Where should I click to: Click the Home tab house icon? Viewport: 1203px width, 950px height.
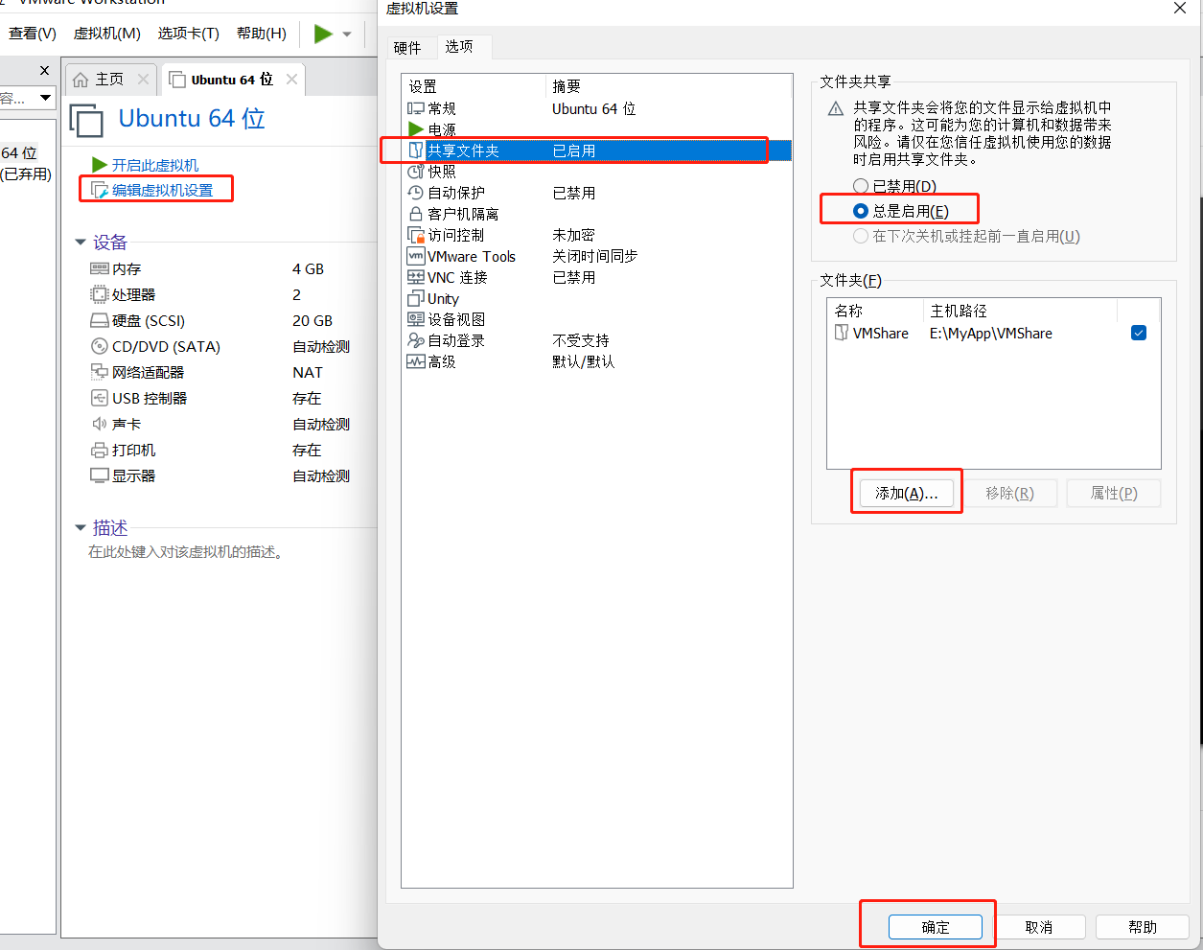click(x=81, y=80)
